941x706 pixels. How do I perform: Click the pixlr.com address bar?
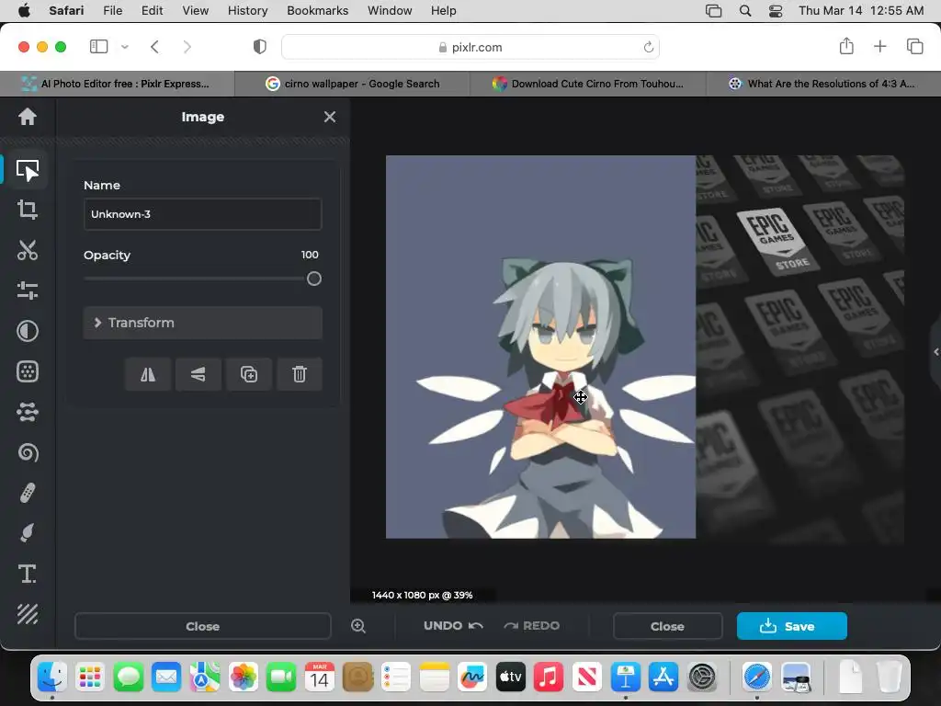point(470,47)
